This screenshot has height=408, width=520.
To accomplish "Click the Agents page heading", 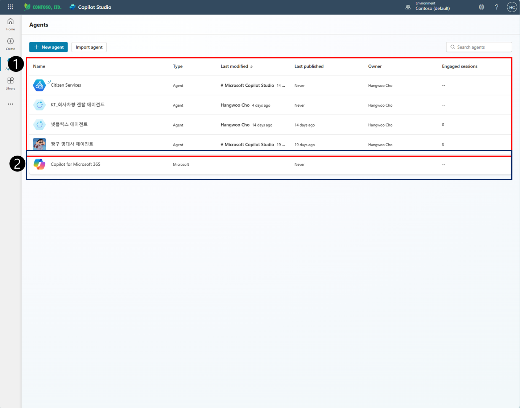I will tap(39, 25).
